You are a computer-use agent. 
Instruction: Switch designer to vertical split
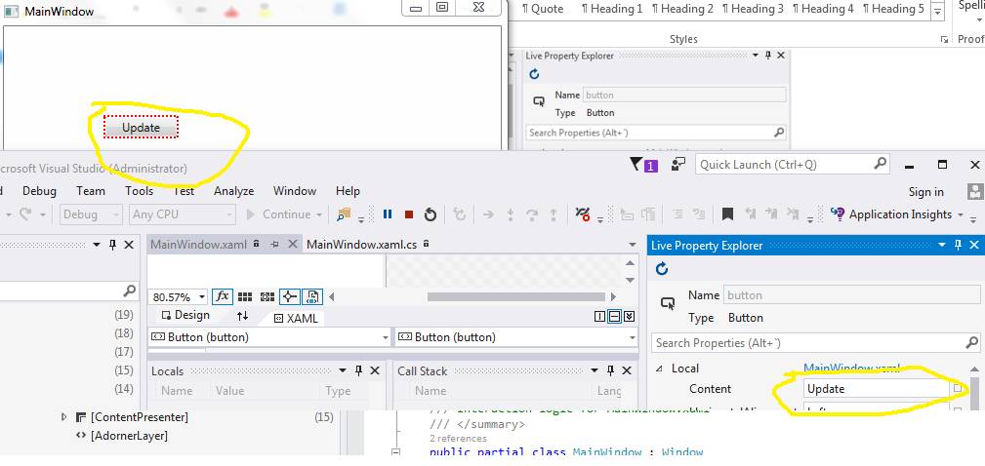pos(600,317)
